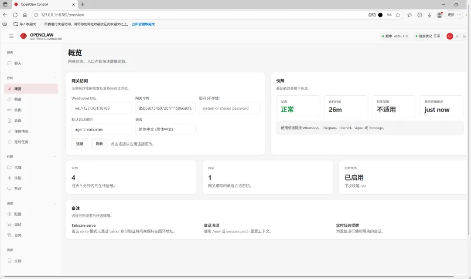
Task: Click the 健康状况 正常 health pill
Action: (x=428, y=36)
